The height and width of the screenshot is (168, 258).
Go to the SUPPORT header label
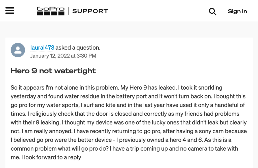90,11
